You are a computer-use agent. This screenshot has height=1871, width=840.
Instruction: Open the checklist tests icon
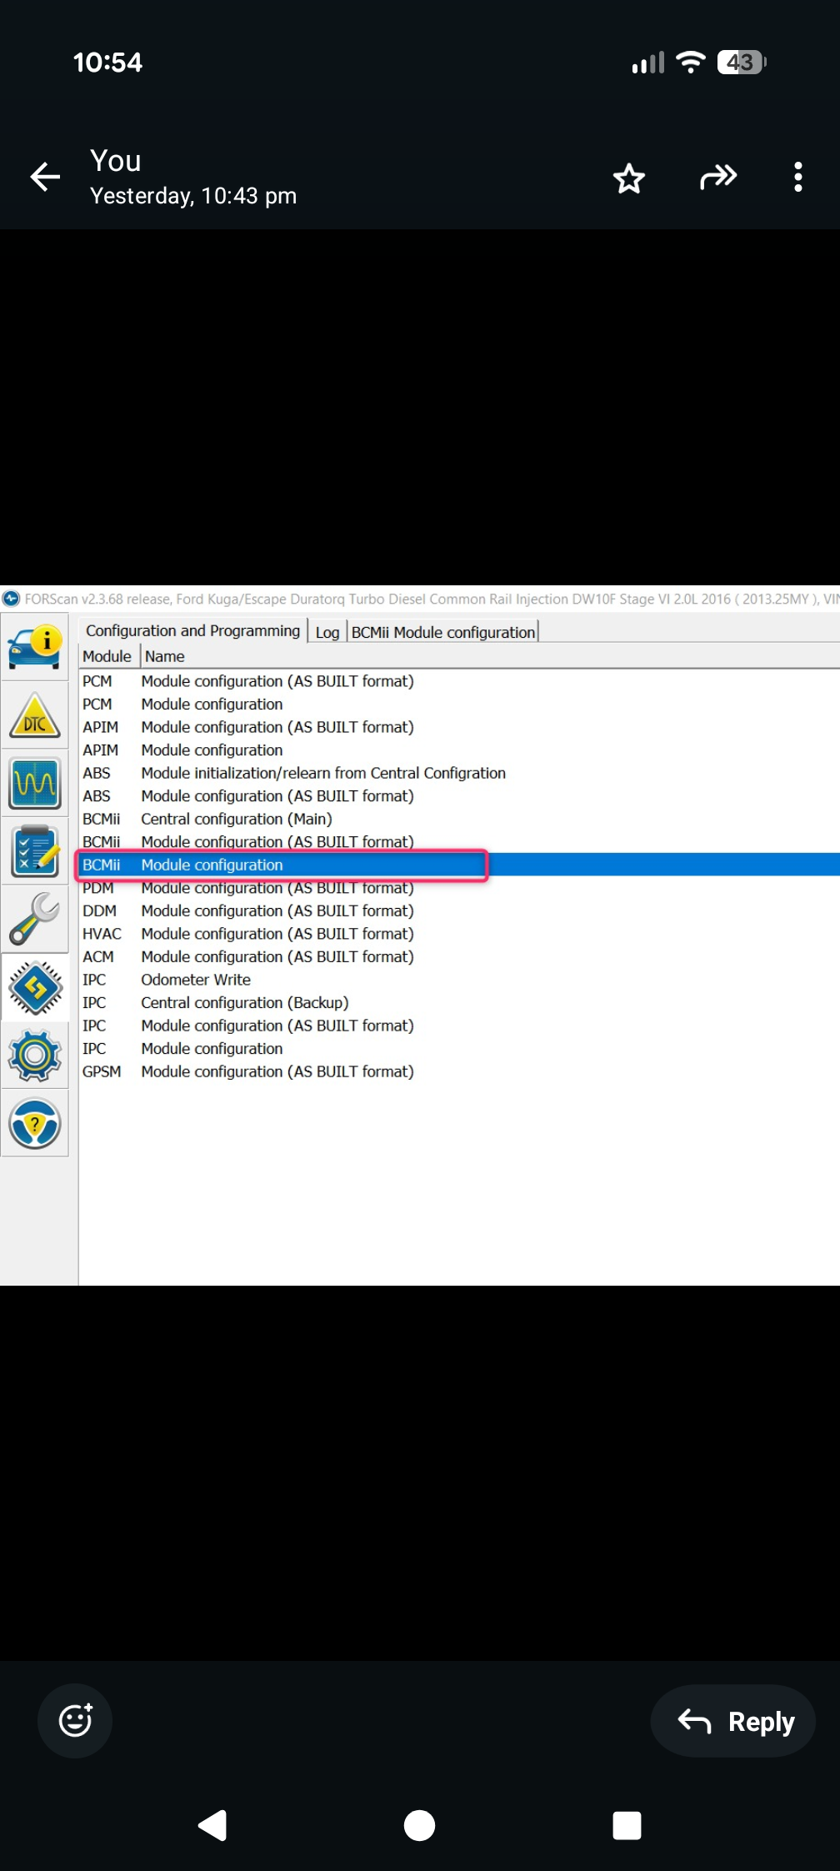pyautogui.click(x=35, y=851)
